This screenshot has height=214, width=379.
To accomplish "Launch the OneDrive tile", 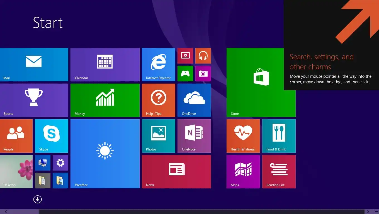I will point(194,100).
